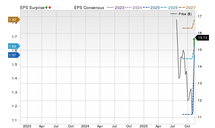The height and width of the screenshot is (128, 215).
Task: Click the 17 right price axis value
Action: coord(200,16)
